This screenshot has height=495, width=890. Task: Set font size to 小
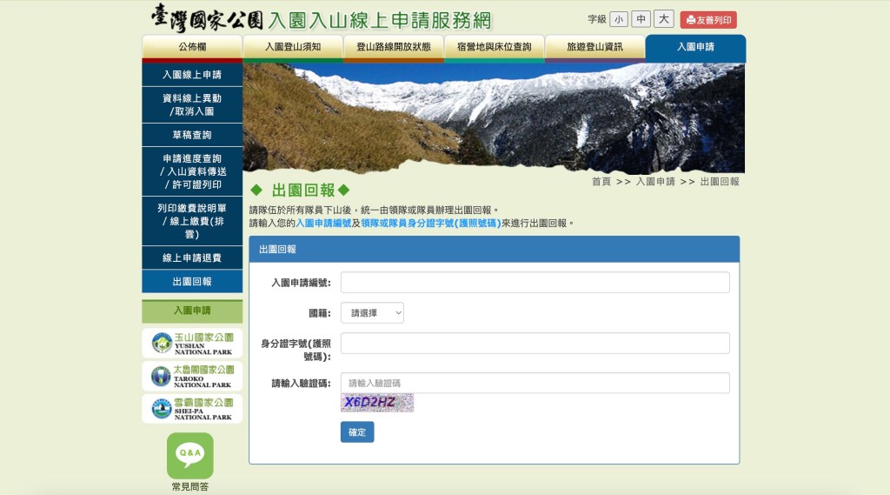tap(618, 19)
